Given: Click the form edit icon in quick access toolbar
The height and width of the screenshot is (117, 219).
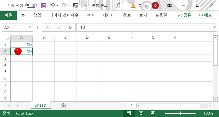Looking at the screenshot, I should click(76, 5).
